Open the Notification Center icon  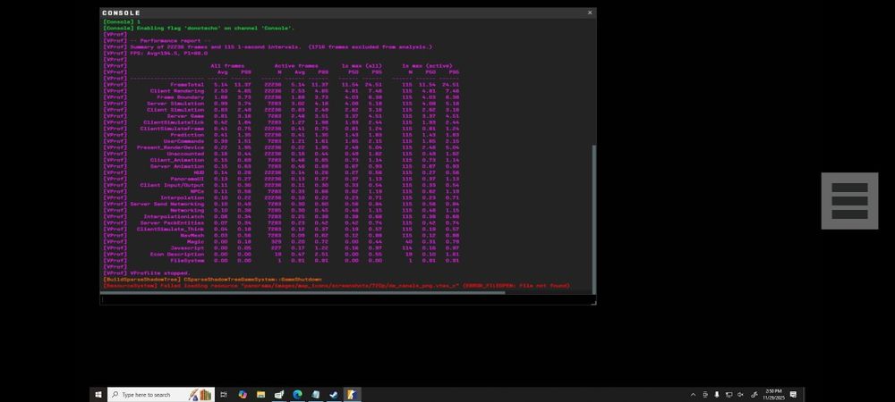click(793, 395)
